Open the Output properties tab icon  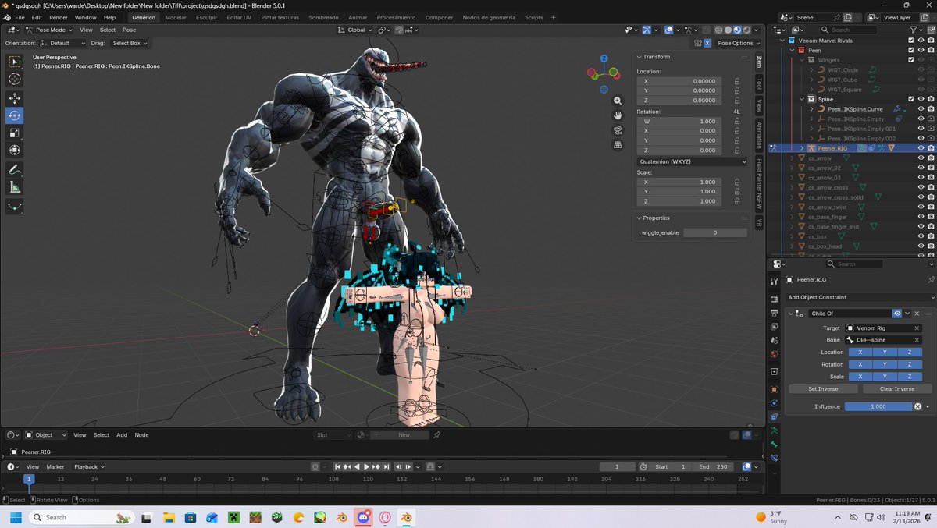(x=774, y=314)
